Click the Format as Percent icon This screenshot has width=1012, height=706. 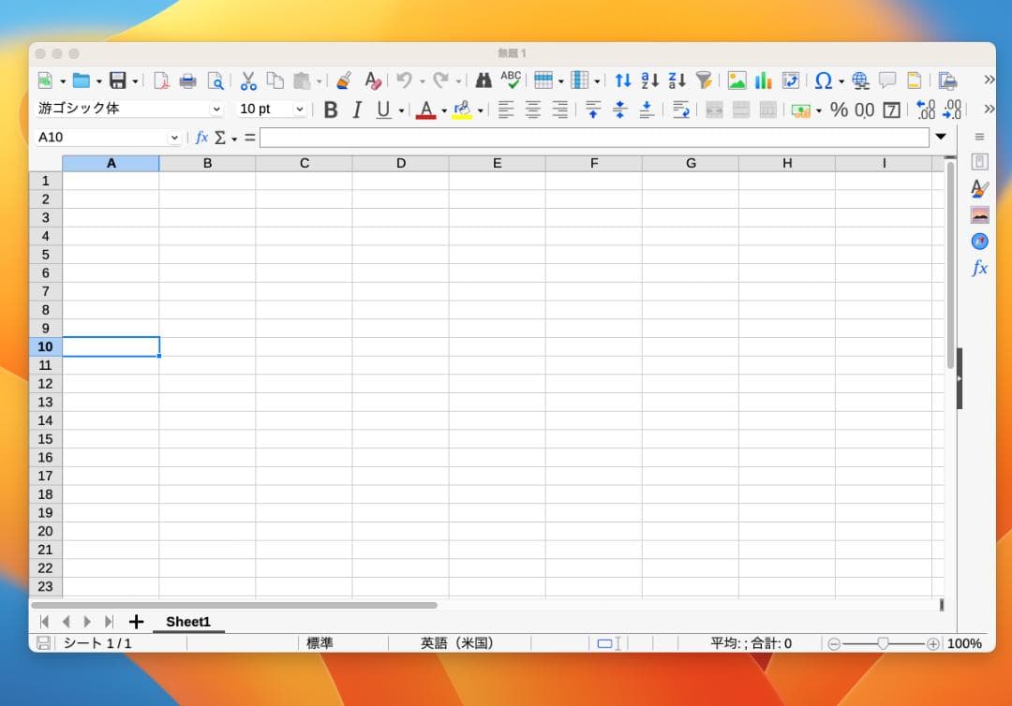pyautogui.click(x=839, y=110)
